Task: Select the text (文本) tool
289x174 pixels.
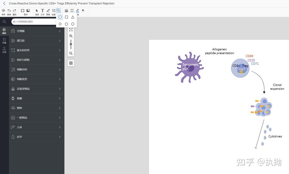Action: click(43, 11)
